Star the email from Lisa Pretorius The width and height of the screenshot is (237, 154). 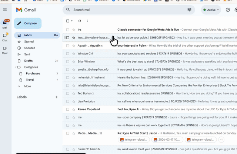[x=74, y=101]
